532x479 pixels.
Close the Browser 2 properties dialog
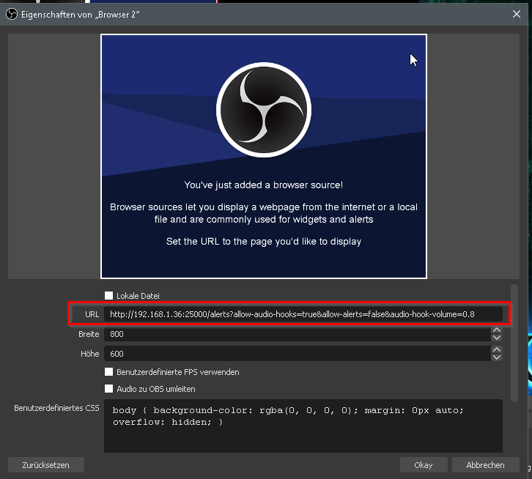[x=517, y=12]
